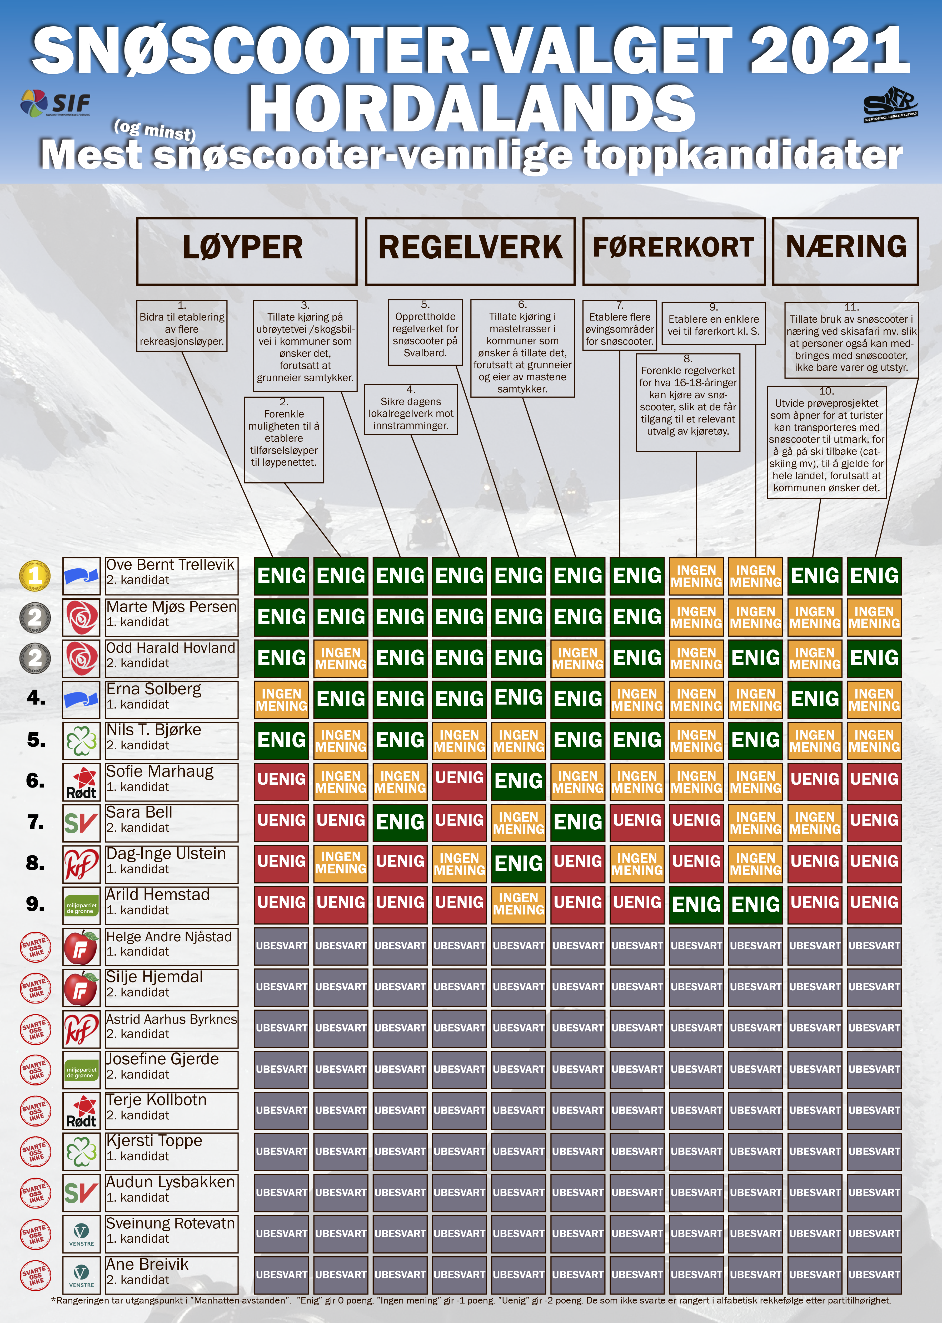Click the name 'Ove Bernt Trellevik'

click(171, 565)
